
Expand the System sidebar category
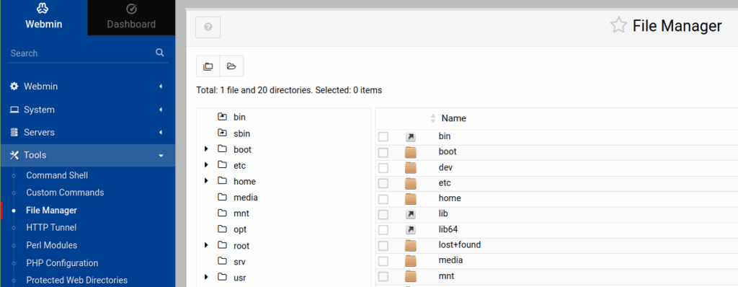87,110
